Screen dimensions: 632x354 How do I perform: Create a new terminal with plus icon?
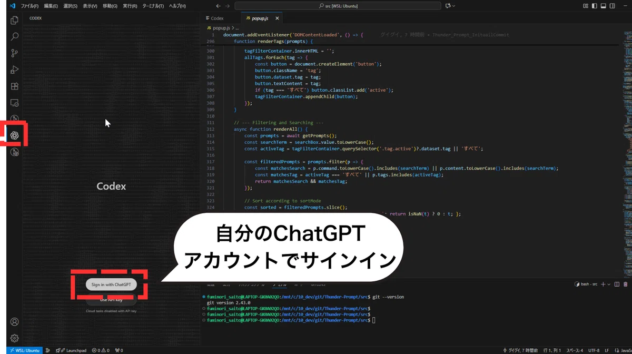[x=603, y=284]
